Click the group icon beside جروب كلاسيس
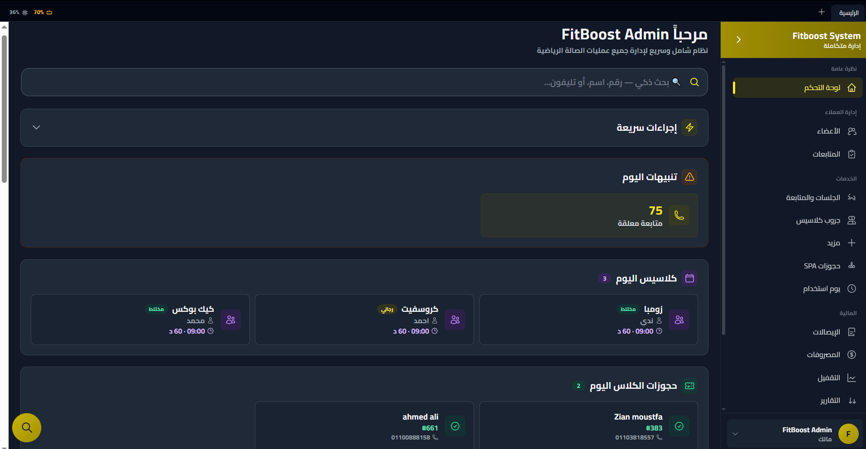Screen dimensions: 866x449 click(852, 220)
